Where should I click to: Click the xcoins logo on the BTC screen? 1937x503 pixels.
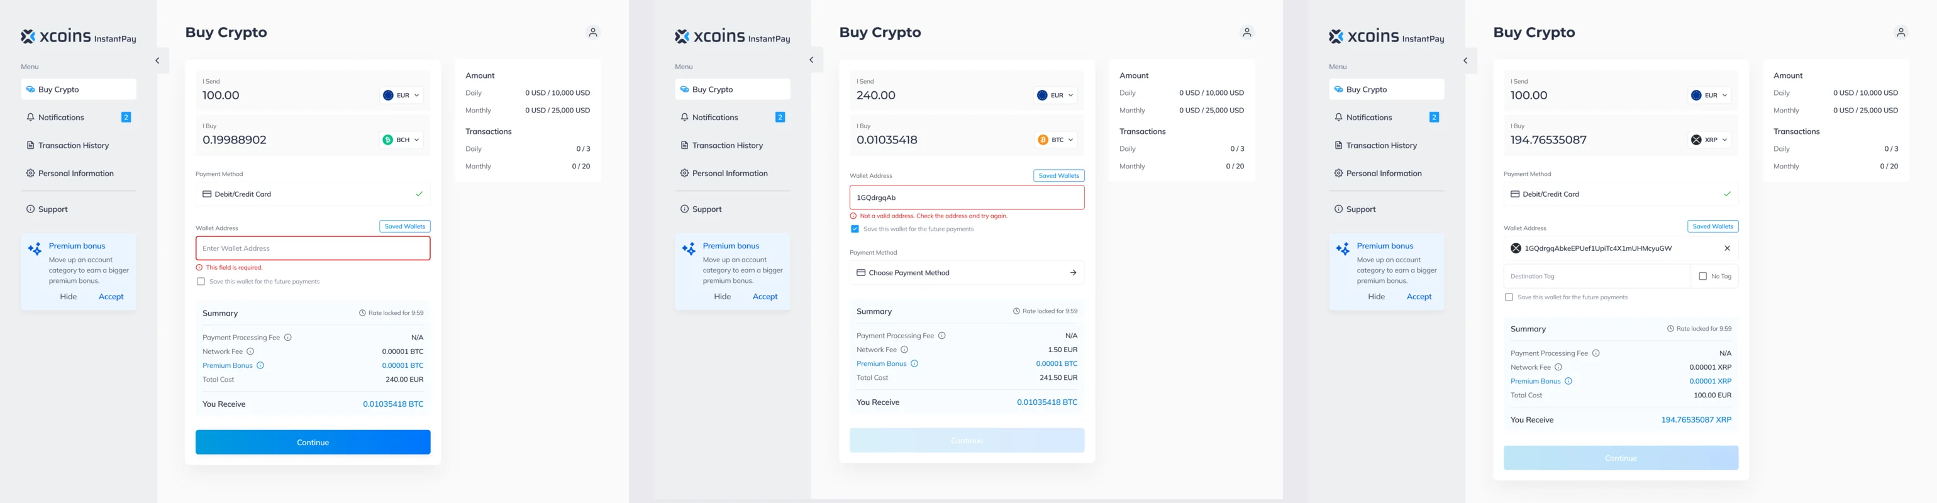pyautogui.click(x=733, y=36)
